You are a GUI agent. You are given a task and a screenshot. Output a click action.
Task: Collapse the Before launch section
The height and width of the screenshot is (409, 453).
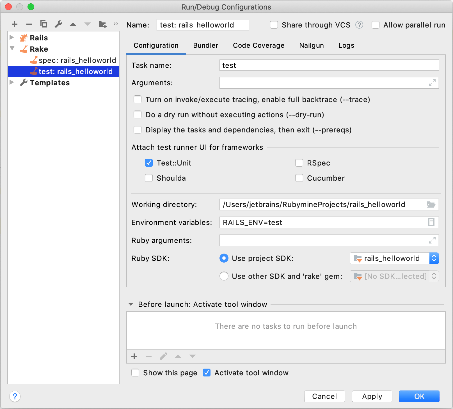point(131,304)
